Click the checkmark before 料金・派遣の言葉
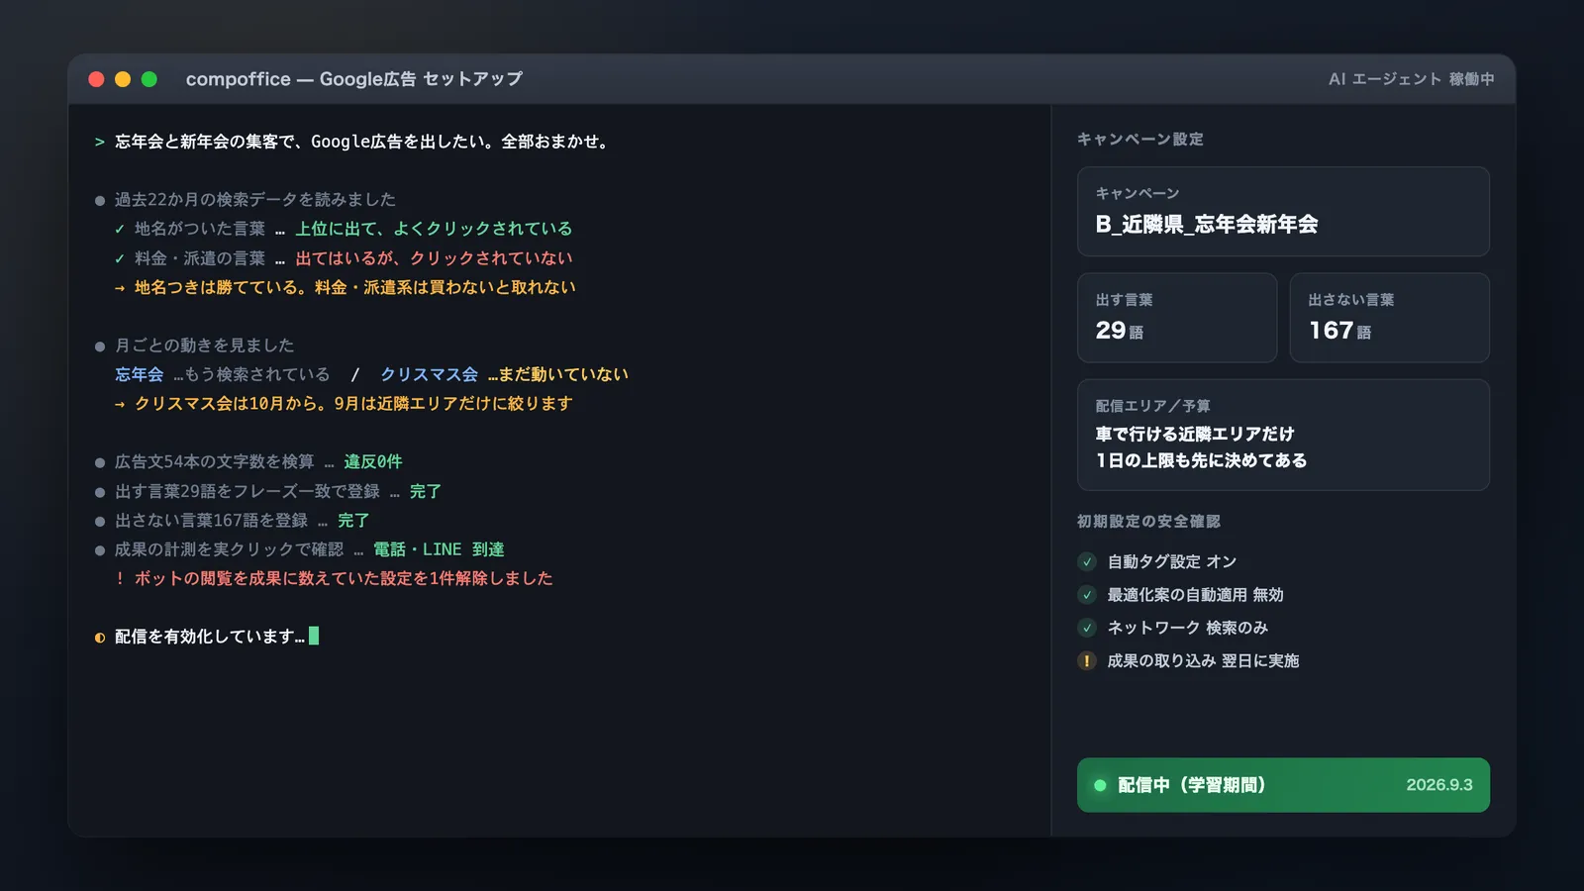1584x891 pixels. point(120,258)
